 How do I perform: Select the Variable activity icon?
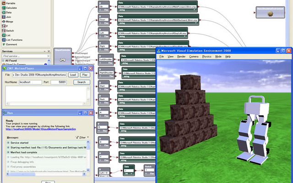4,3
